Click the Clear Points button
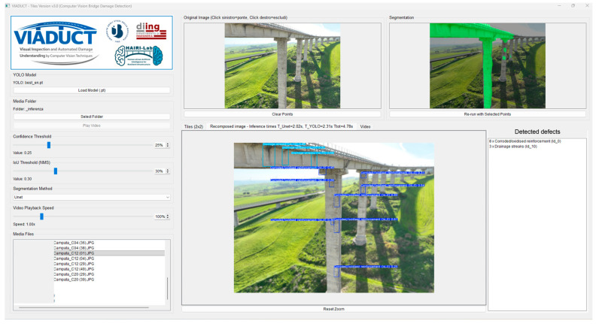This screenshot has height=324, width=596. pyautogui.click(x=282, y=114)
